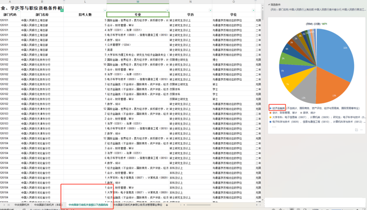Image resolution: width=367 pixels, height=210 pixels.
Task: Select the 公共管理学（1204） cell
Action: (x=138, y=45)
